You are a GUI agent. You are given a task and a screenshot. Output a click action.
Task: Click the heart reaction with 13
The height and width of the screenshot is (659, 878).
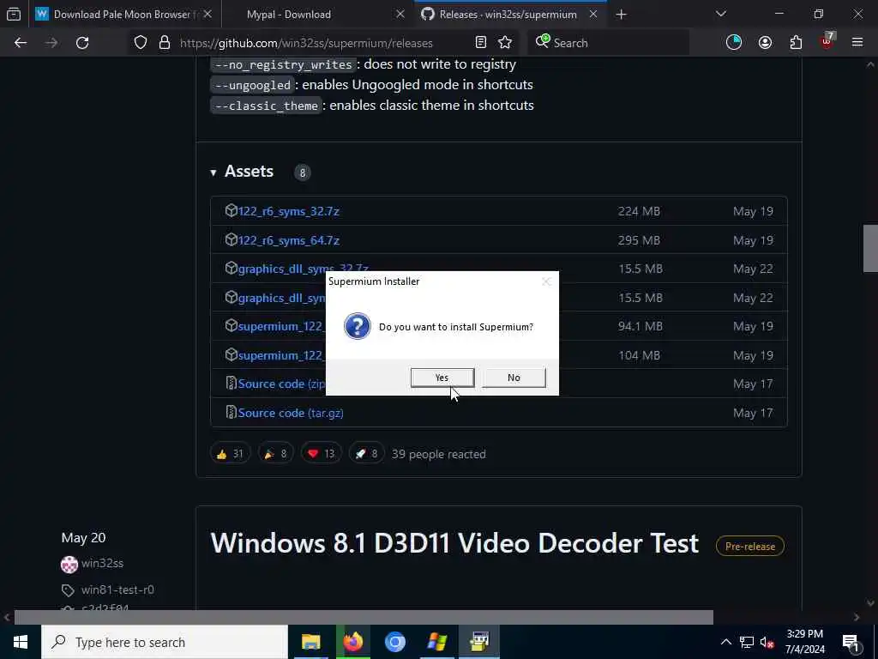pos(321,454)
